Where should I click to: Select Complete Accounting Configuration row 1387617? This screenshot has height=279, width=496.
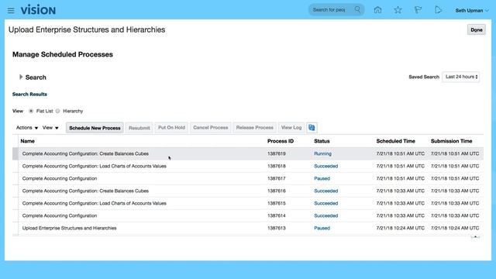click(x=248, y=178)
